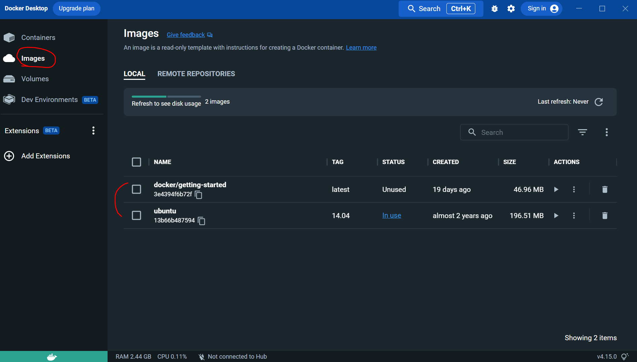Open the filter images icon
This screenshot has height=362, width=637.
[583, 132]
